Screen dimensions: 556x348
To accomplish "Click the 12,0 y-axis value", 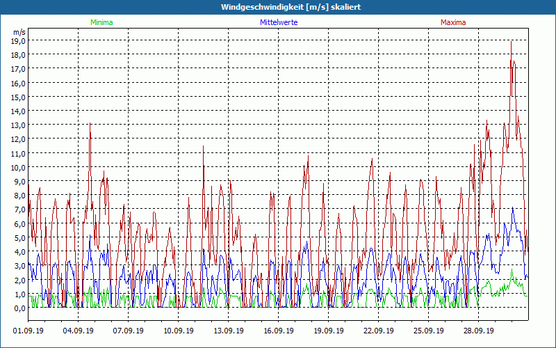I will [19, 139].
